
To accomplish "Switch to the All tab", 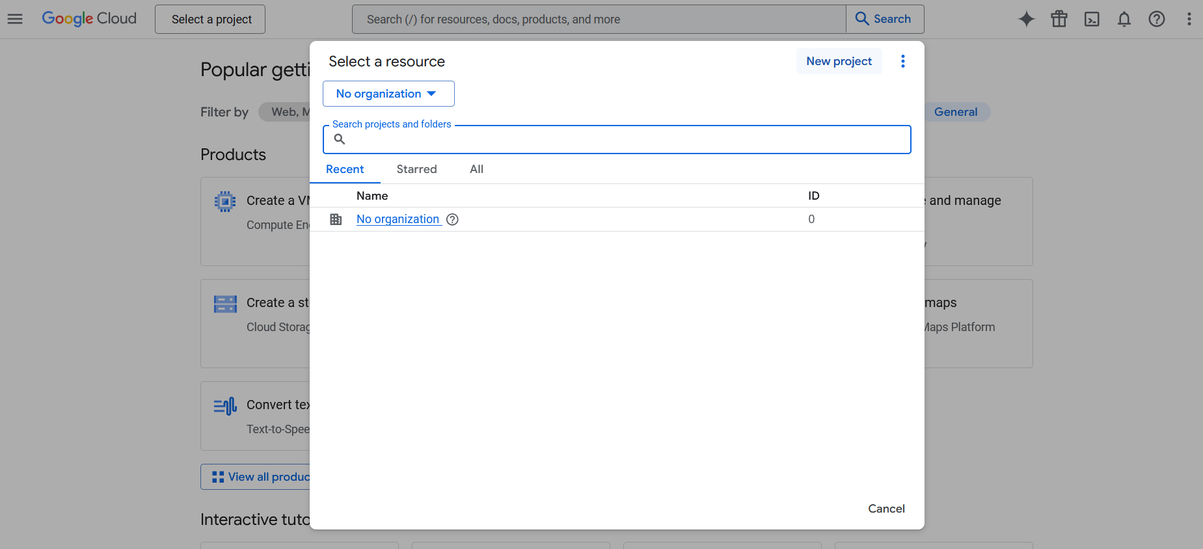I will 477,169.
